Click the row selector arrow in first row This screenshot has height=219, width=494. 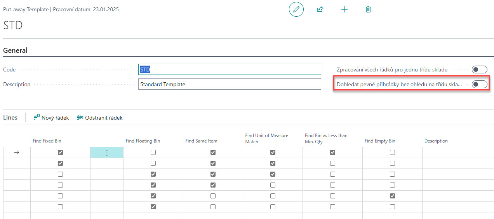(16, 153)
